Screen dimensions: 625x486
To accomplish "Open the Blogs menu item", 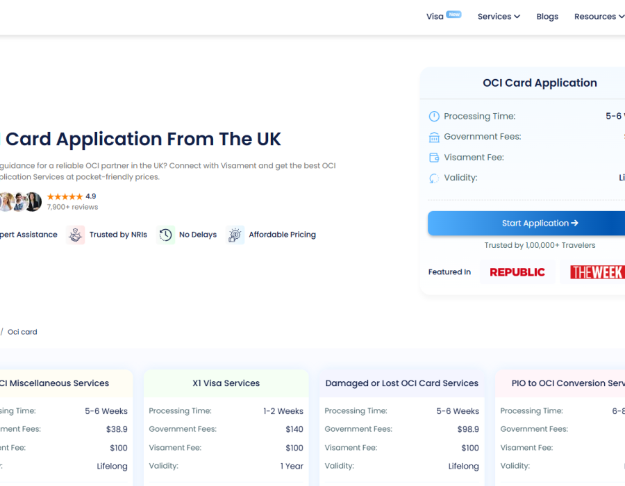I will (x=547, y=17).
